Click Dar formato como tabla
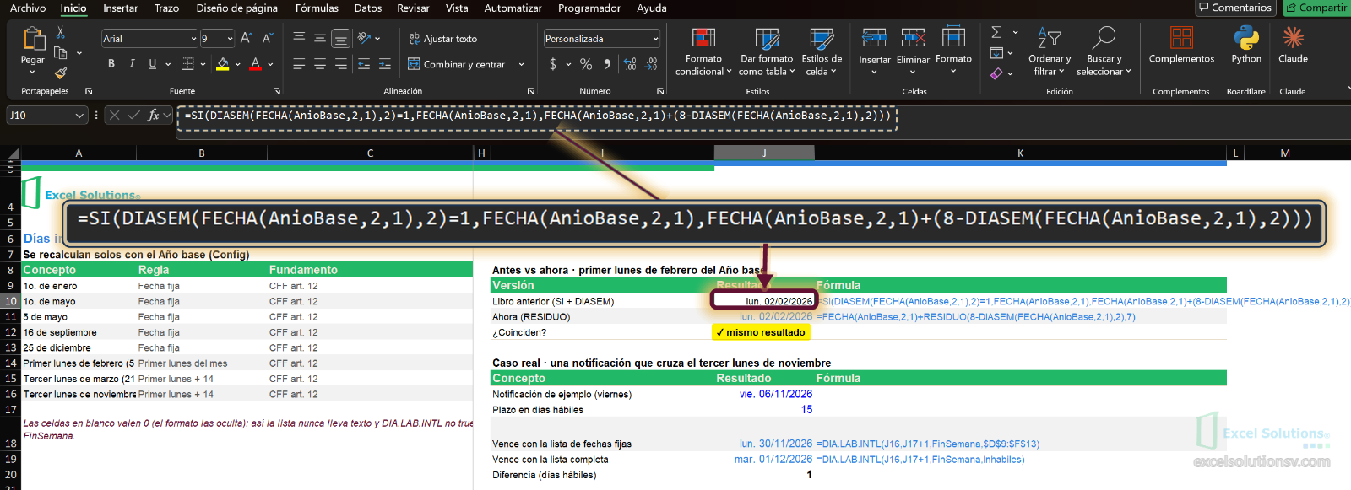Screen dimensions: 1351x490 (x=767, y=51)
